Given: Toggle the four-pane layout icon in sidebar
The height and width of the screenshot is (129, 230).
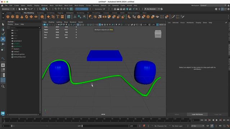Looking at the screenshot, I should 3,70.
